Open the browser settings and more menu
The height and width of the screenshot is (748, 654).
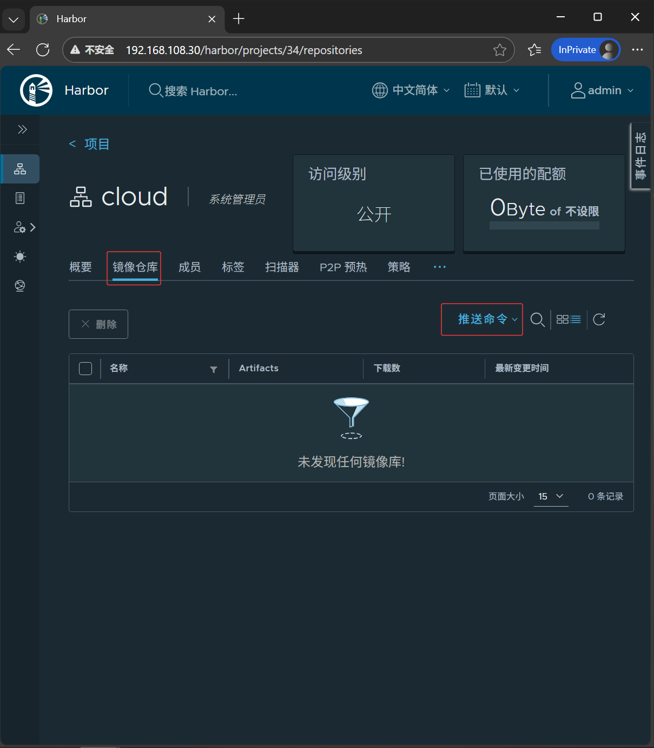[x=638, y=50]
